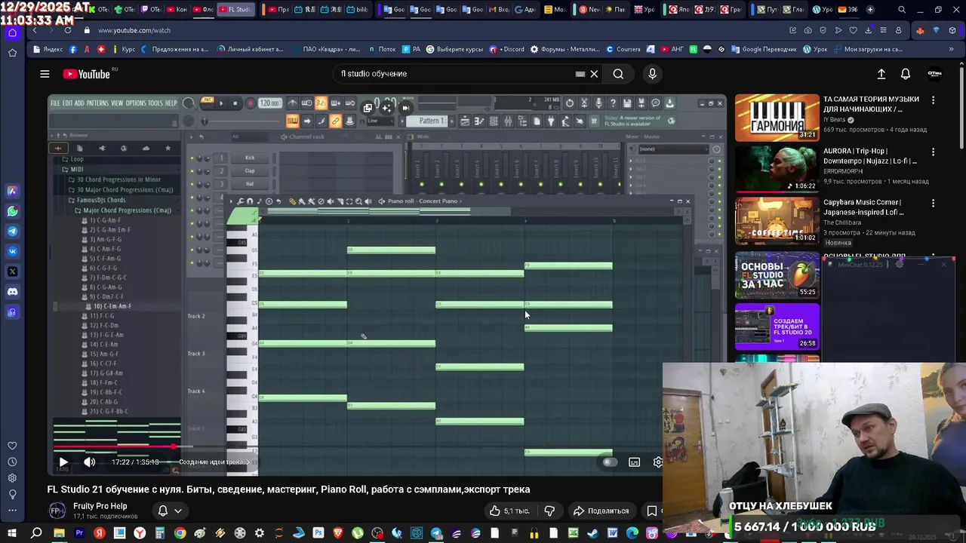Open browser sidebar settings gear
Image resolution: width=966 pixels, height=543 pixels.
click(12, 478)
